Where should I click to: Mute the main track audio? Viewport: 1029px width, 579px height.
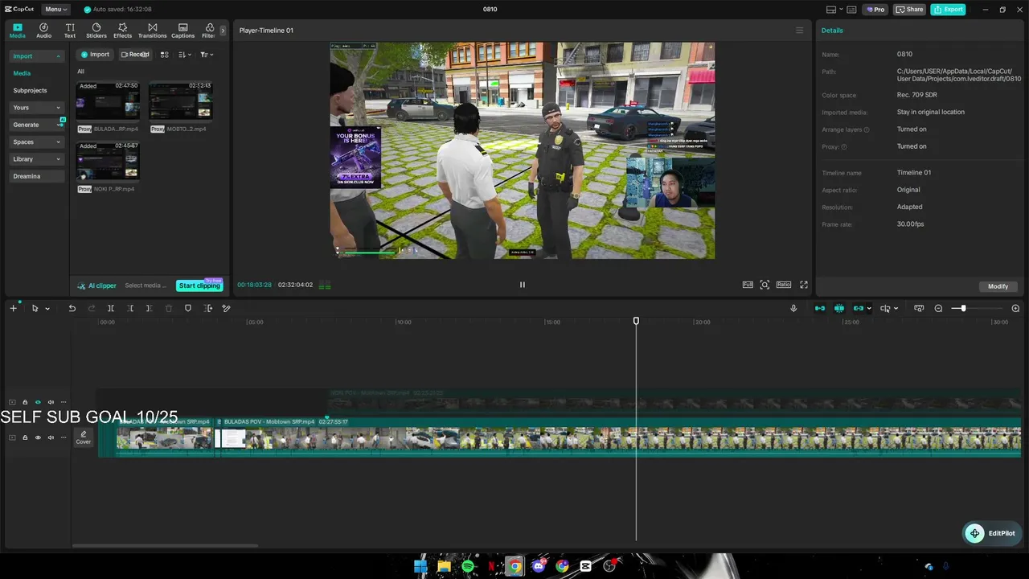click(51, 437)
